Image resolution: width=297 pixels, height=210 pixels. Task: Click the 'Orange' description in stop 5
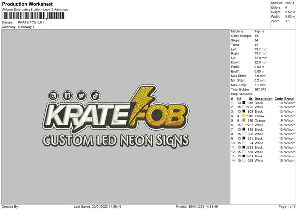pos(260,120)
